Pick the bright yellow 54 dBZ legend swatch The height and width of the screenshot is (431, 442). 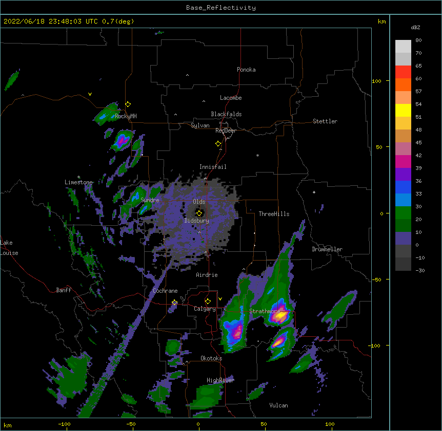[403, 110]
